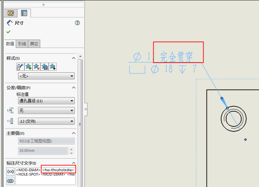259x187 pixels.
Task: Collapse the 样式 section
Action: (74, 58)
